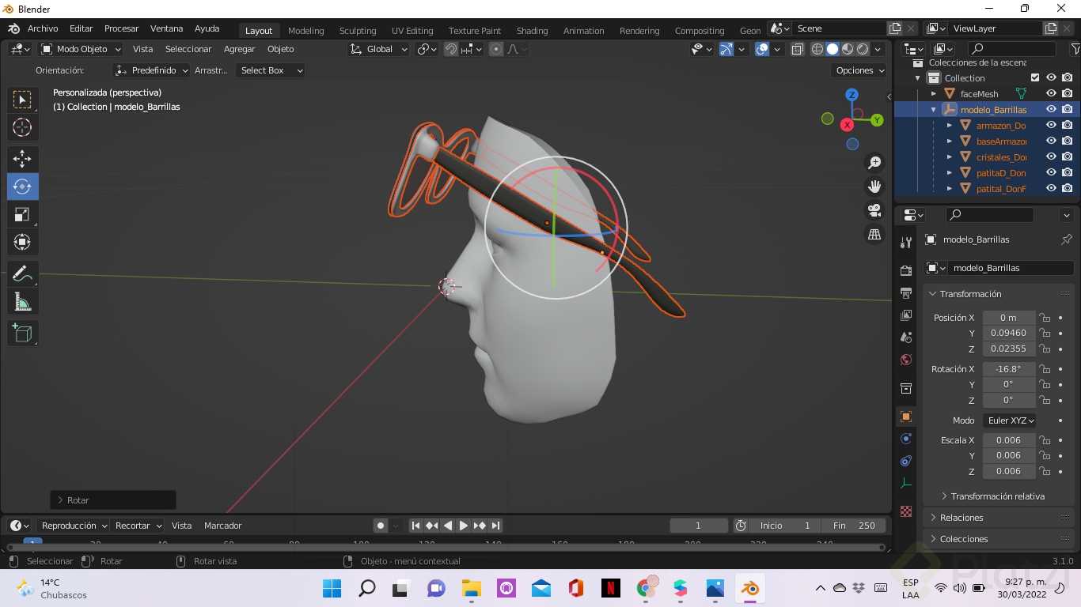
Task: Select the Scale tool
Action: pos(22,214)
